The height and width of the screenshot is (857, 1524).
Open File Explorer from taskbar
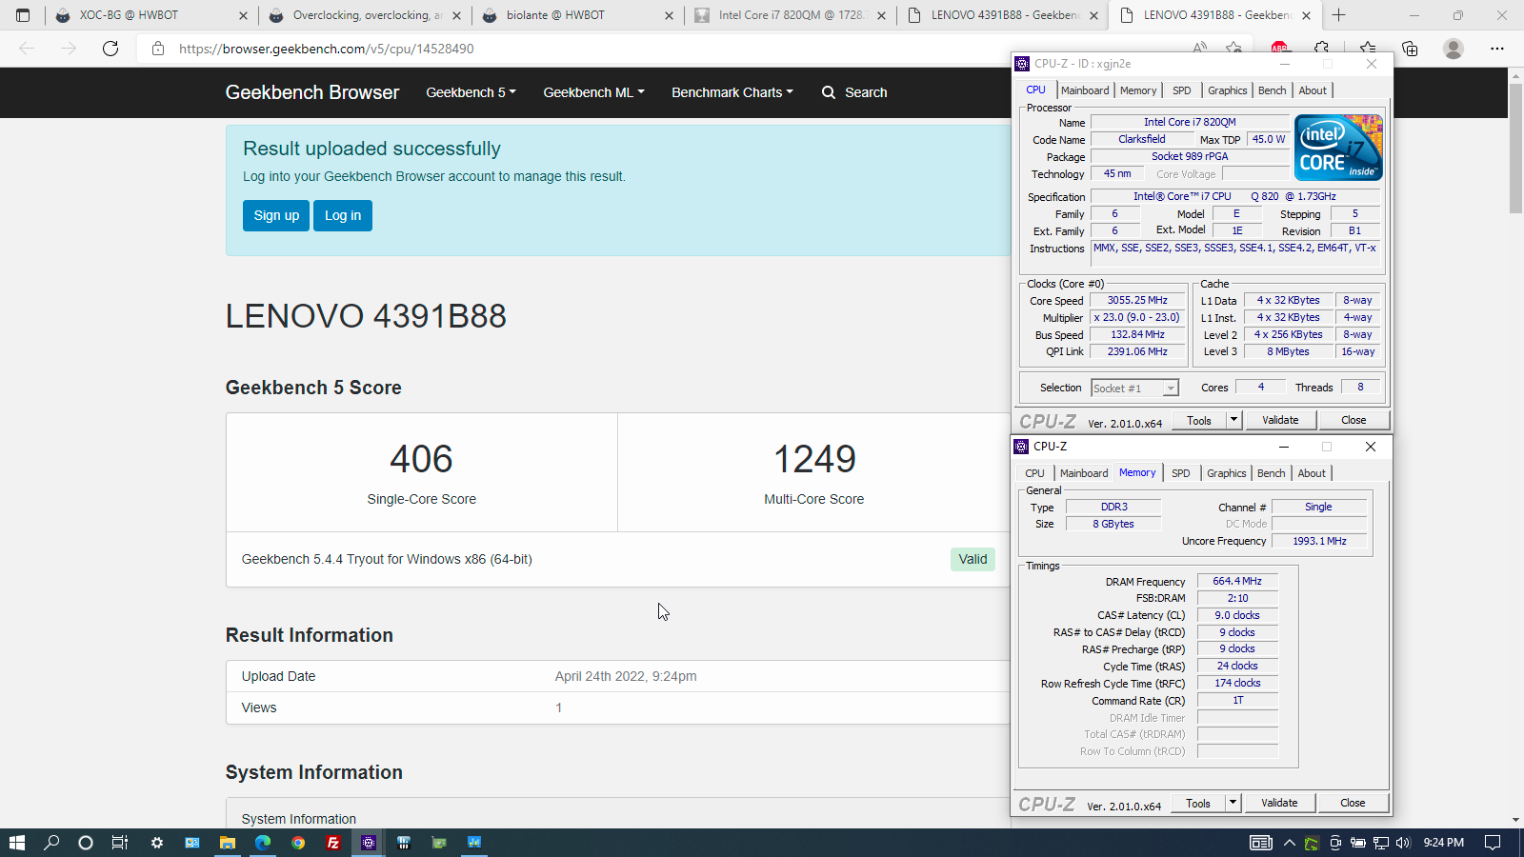228,843
